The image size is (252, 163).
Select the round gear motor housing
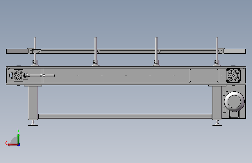(234, 102)
